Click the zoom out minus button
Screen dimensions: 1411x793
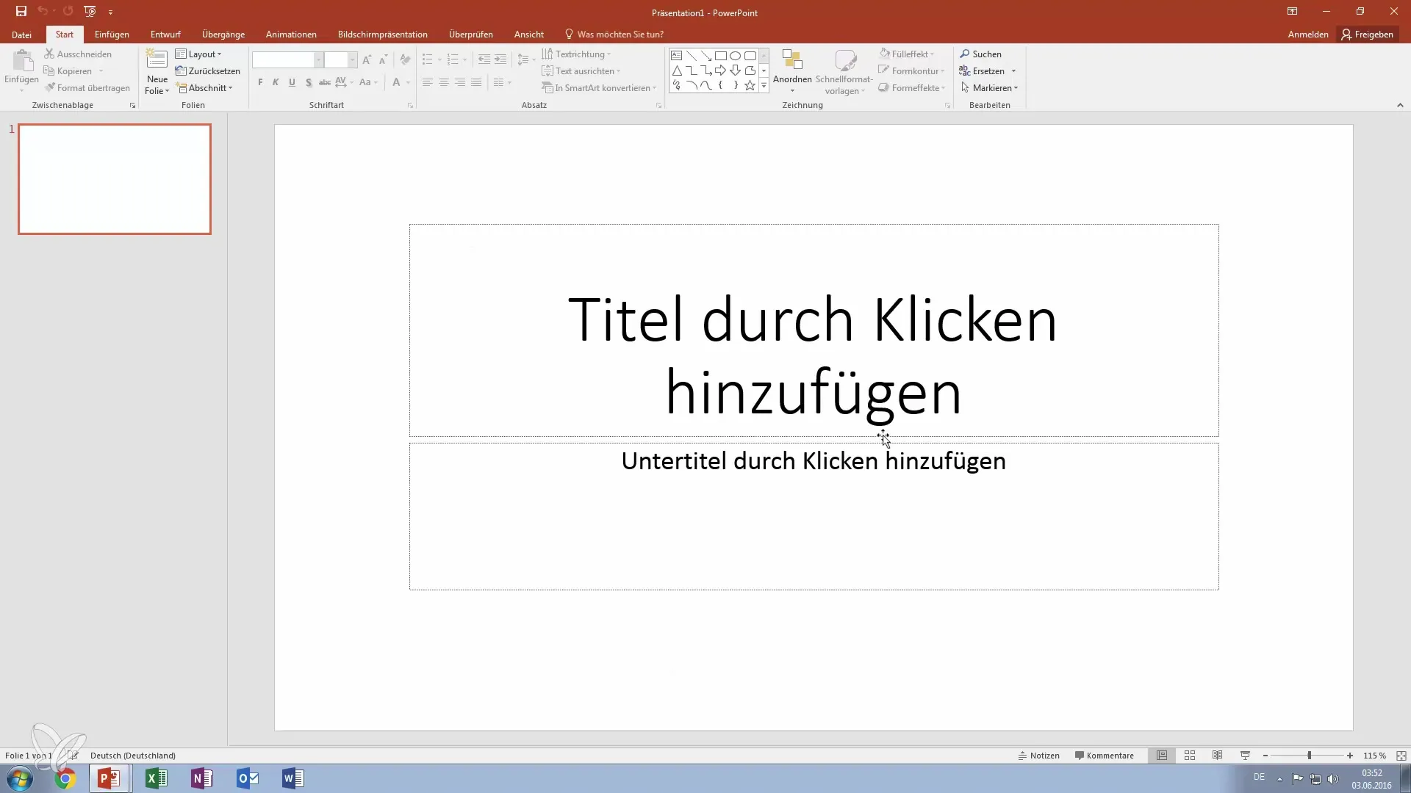[x=1265, y=756]
